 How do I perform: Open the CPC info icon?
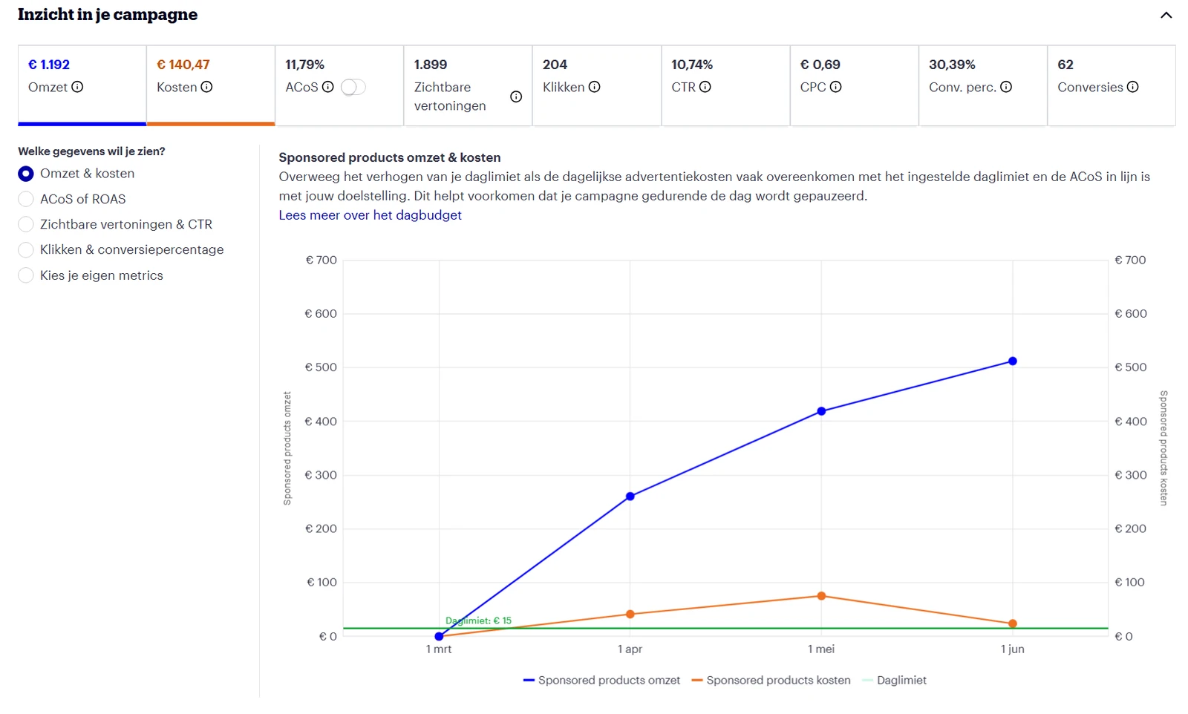click(x=835, y=87)
